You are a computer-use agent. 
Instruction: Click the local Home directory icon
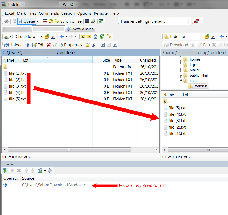click(x=95, y=37)
